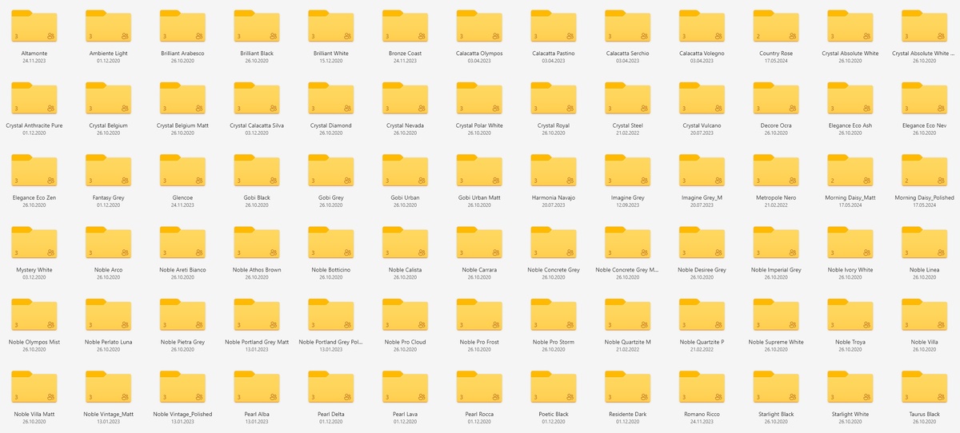Open the Country Rose folder

pos(776,26)
